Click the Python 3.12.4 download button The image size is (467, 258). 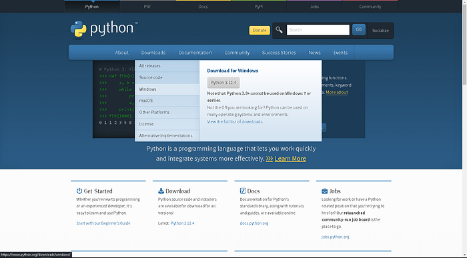pyautogui.click(x=223, y=83)
